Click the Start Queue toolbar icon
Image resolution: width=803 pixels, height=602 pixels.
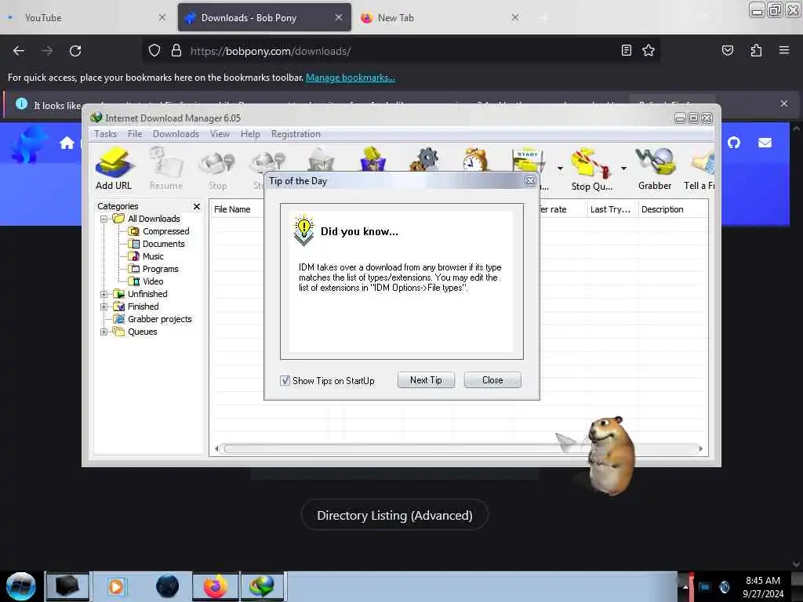pyautogui.click(x=528, y=160)
